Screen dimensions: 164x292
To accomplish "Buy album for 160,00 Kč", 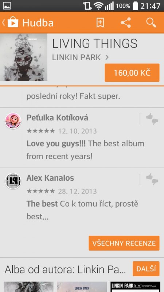I will (132, 73).
